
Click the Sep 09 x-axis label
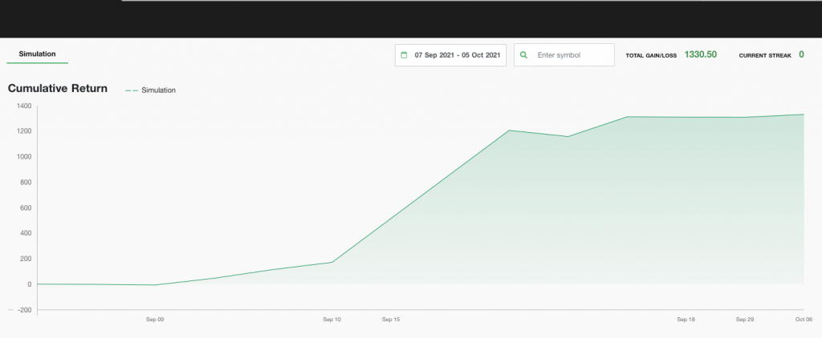155,319
